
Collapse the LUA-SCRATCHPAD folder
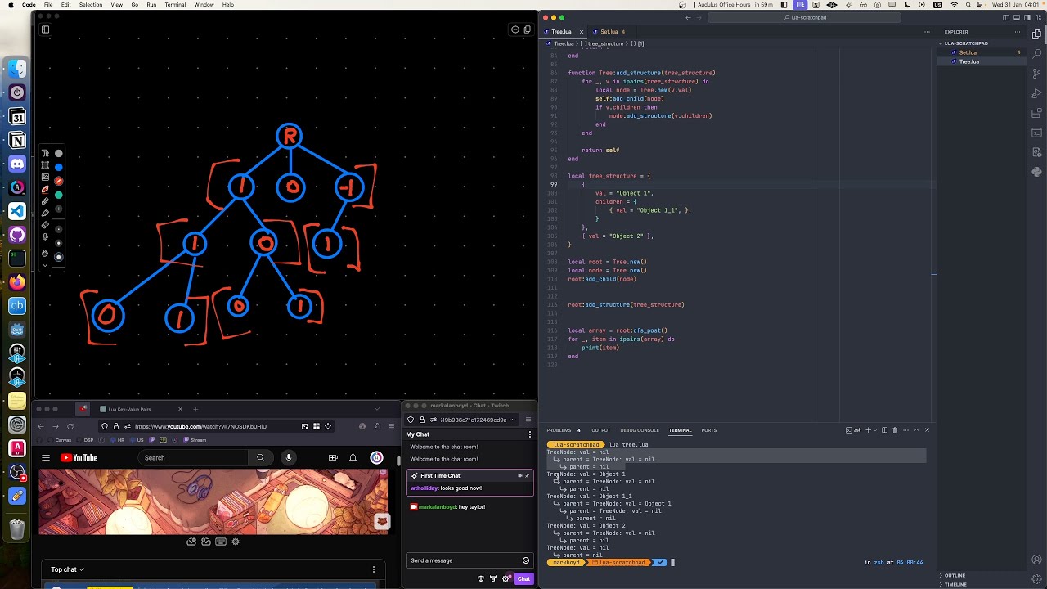(x=966, y=43)
